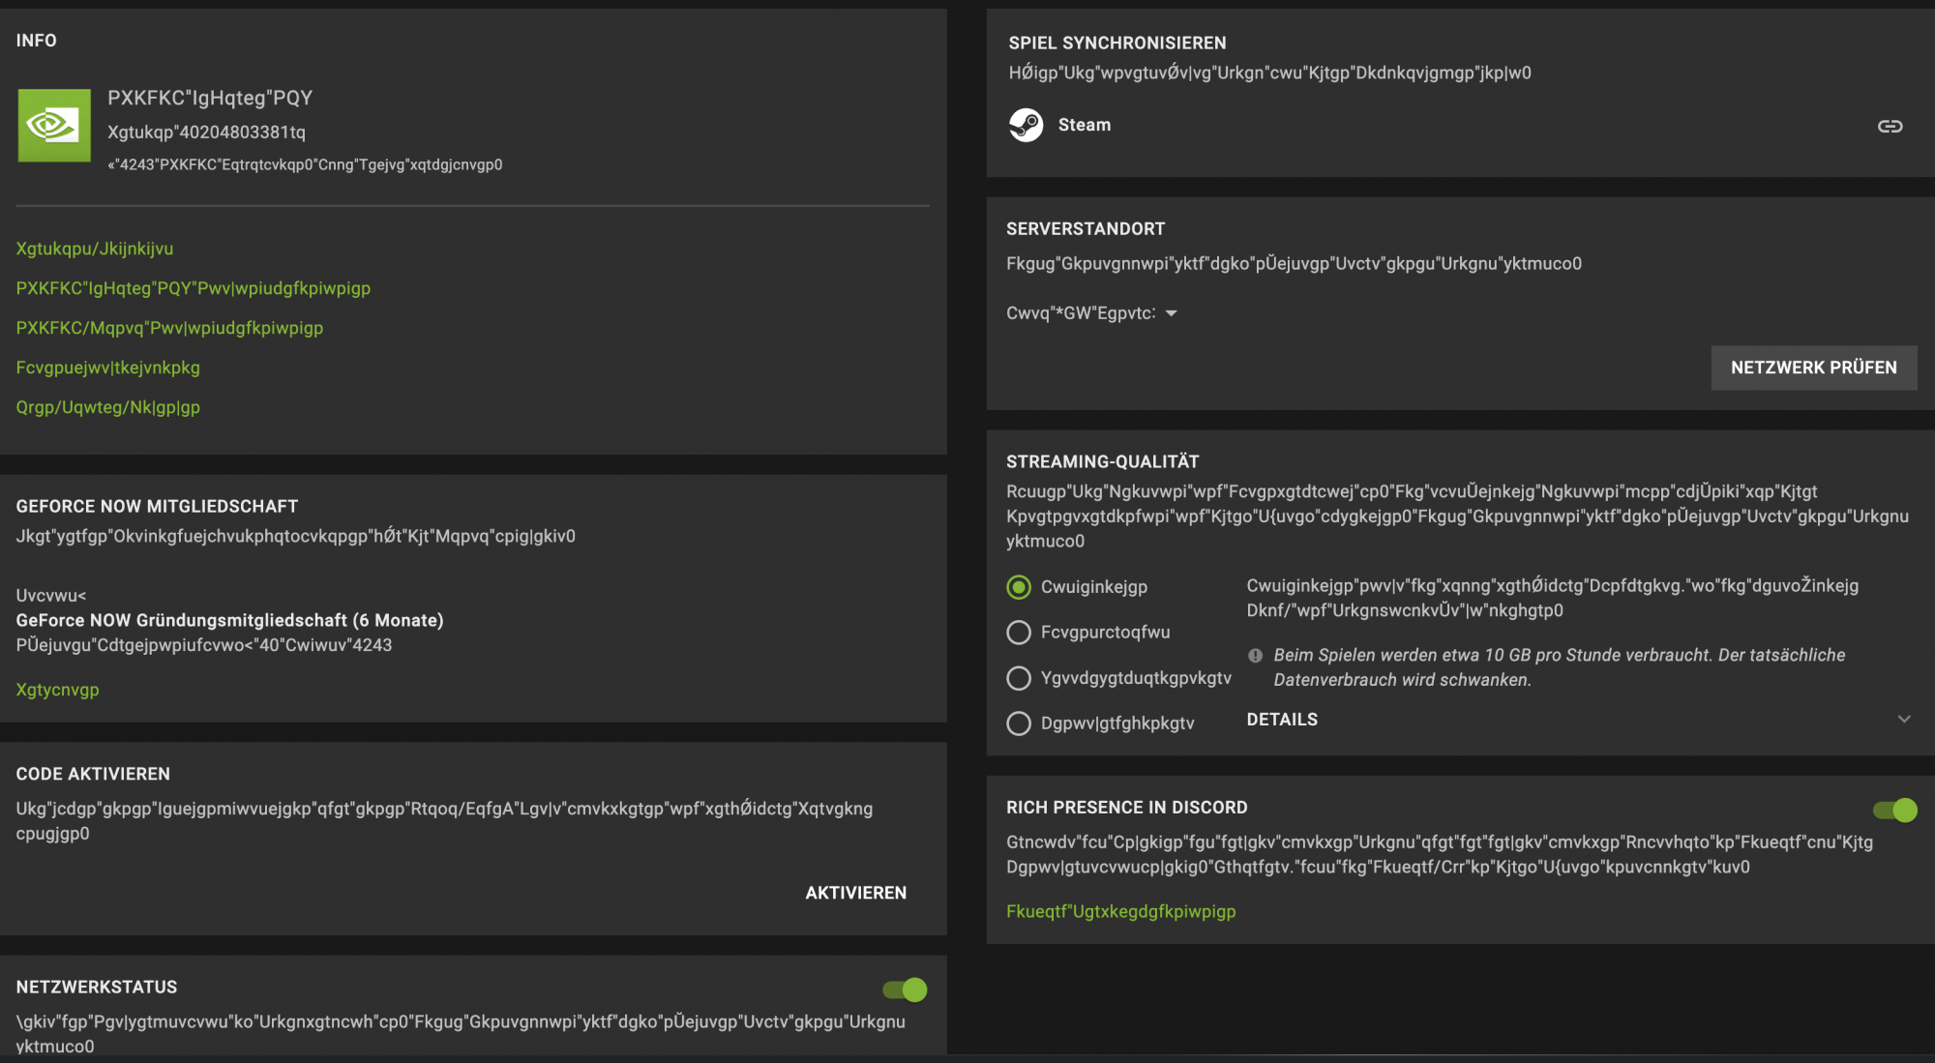Select the third streaming quality radio option

(1019, 678)
